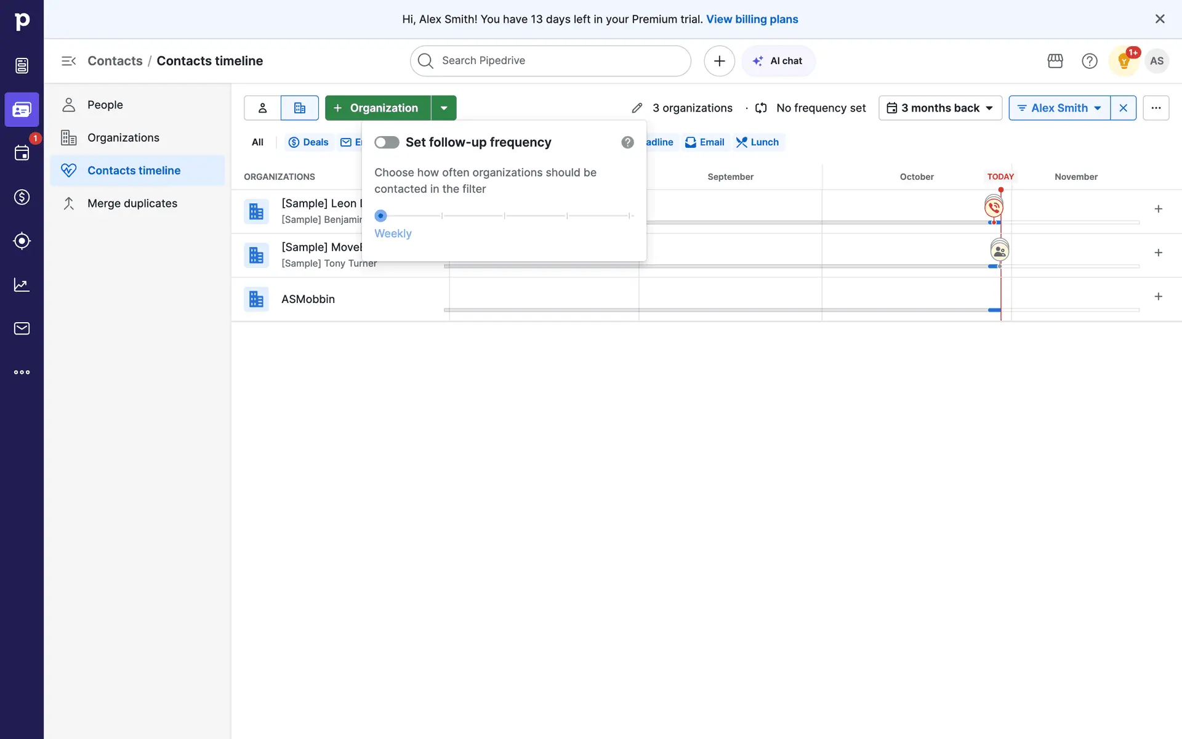Open the Insights chart icon in sidebar
This screenshot has height=739, width=1182.
point(22,285)
